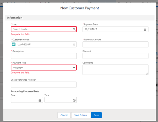The width and height of the screenshot is (158, 122).
Task: Clear the Load-505871 customer invoice selection
Action: tap(74, 45)
